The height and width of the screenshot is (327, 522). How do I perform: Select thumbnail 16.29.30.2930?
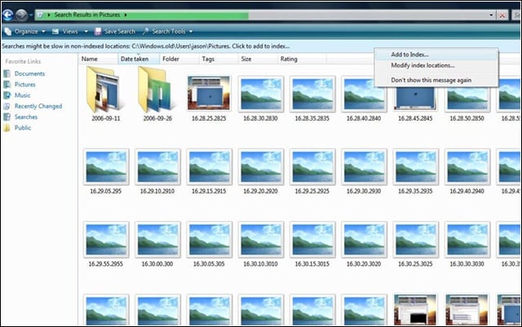364,167
